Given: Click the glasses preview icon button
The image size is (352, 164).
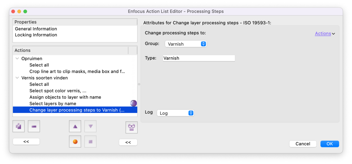Looking at the screenshot, I should pos(132,128).
